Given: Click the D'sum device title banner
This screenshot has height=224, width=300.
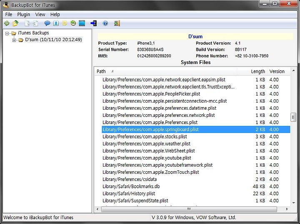Looking at the screenshot, I should click(195, 37).
